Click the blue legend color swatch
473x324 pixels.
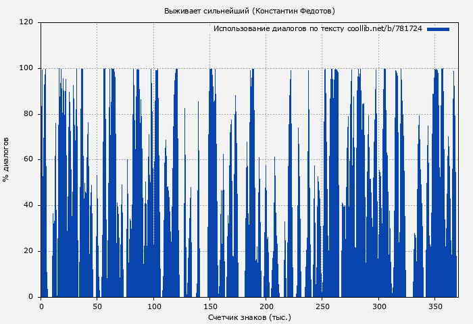(438, 29)
